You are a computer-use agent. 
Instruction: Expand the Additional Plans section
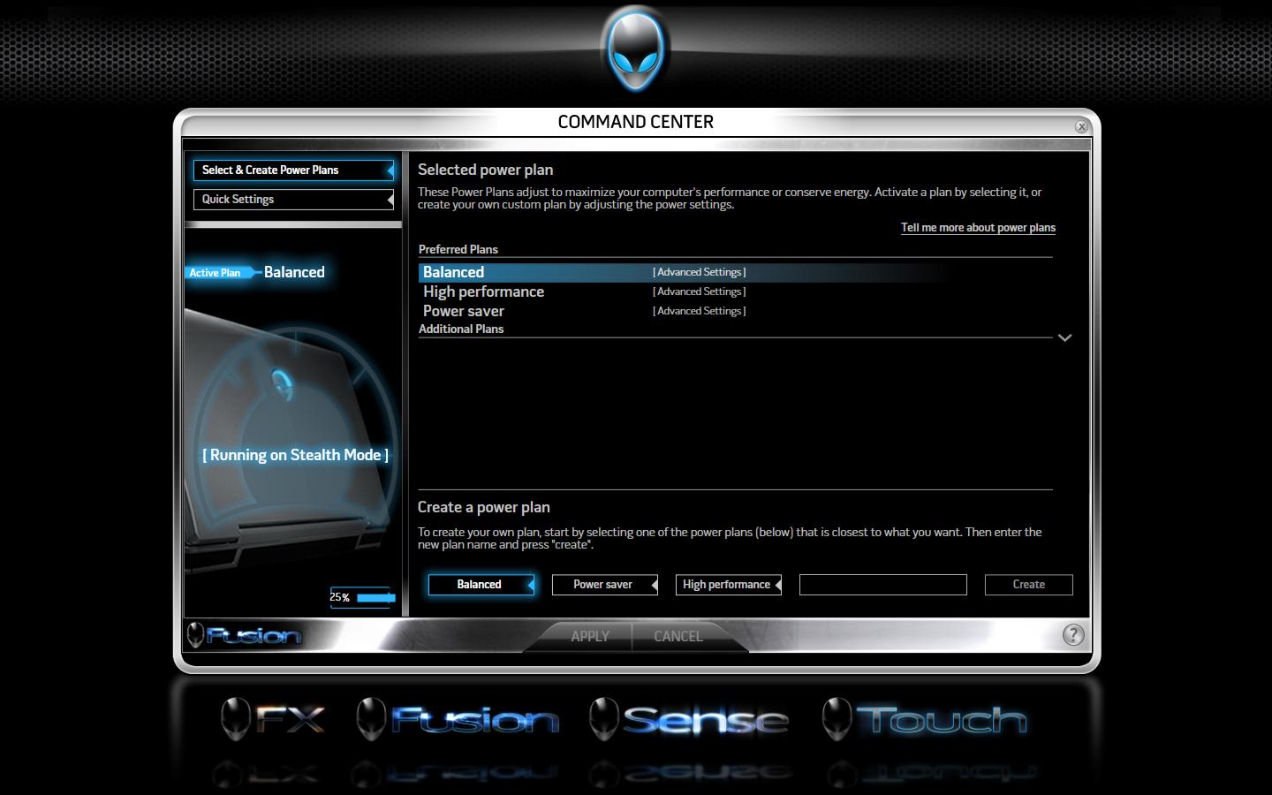point(1064,337)
